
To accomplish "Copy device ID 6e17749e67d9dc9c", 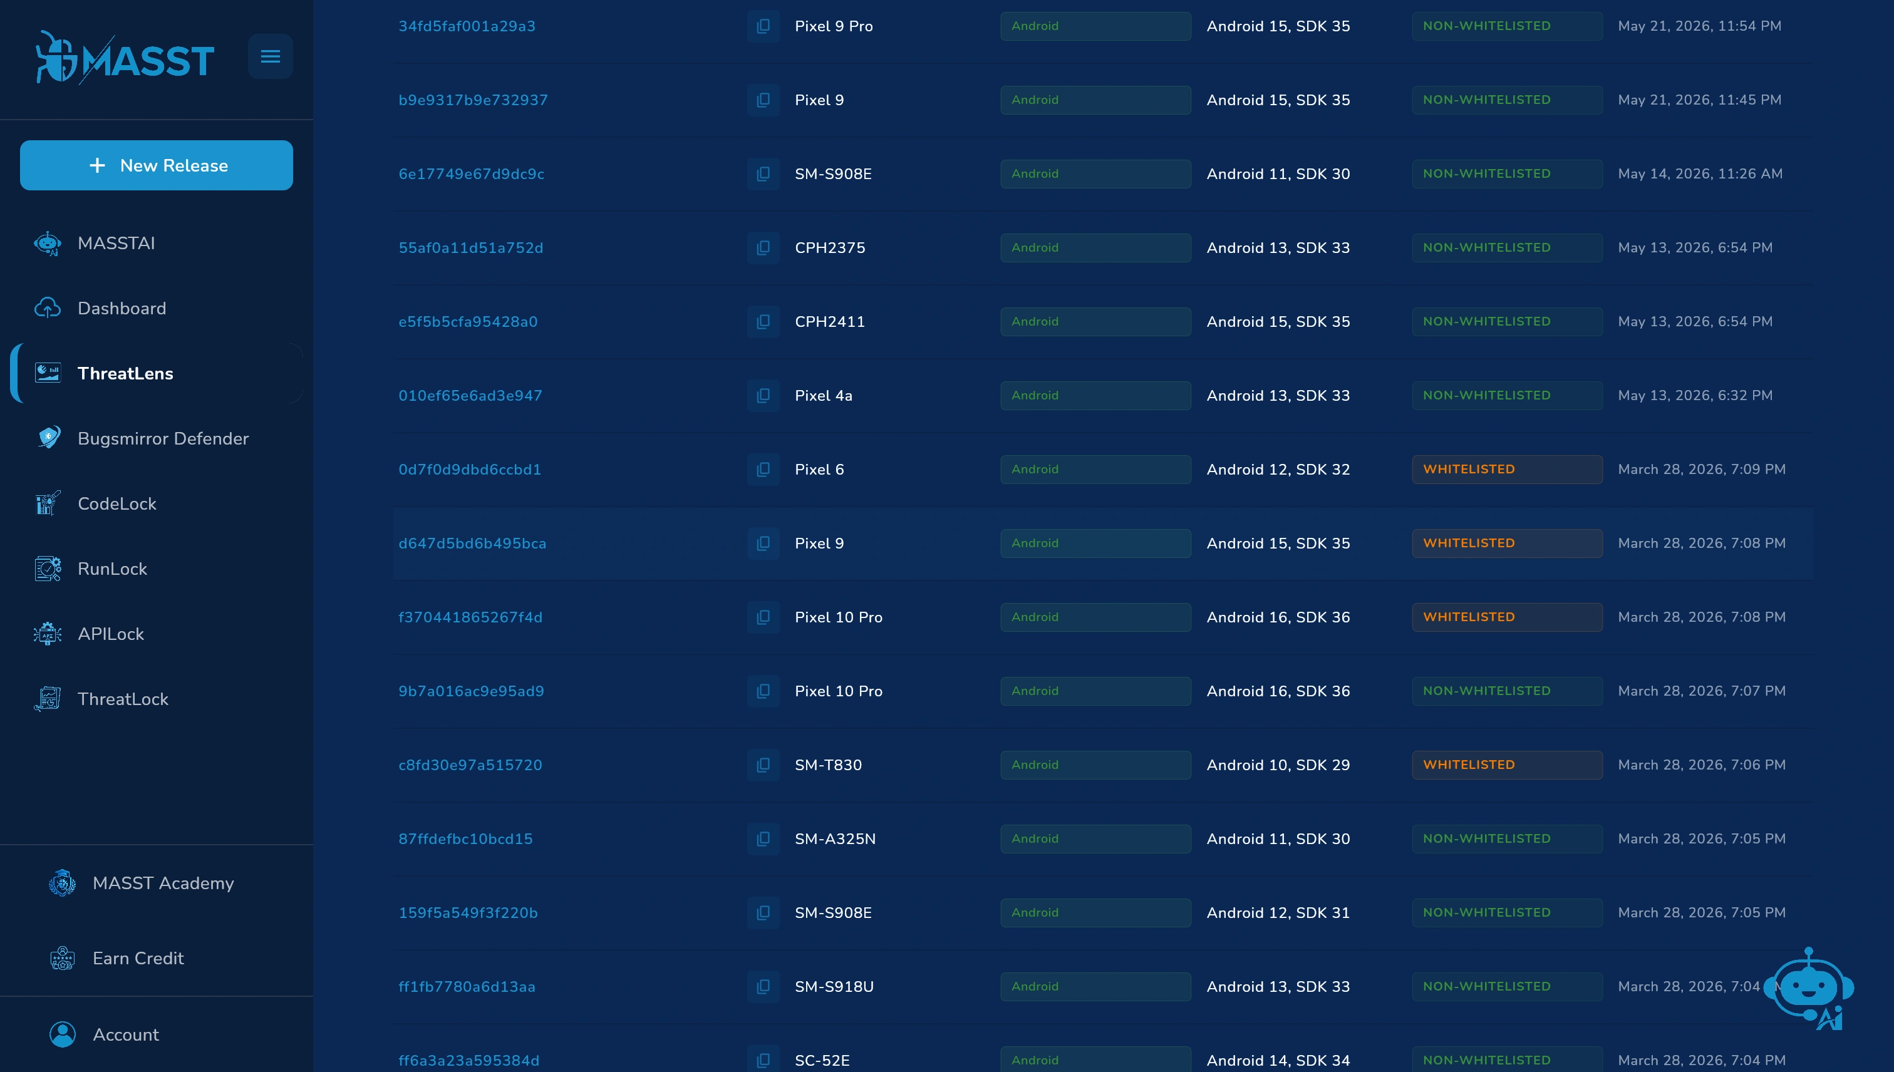I will tap(763, 173).
